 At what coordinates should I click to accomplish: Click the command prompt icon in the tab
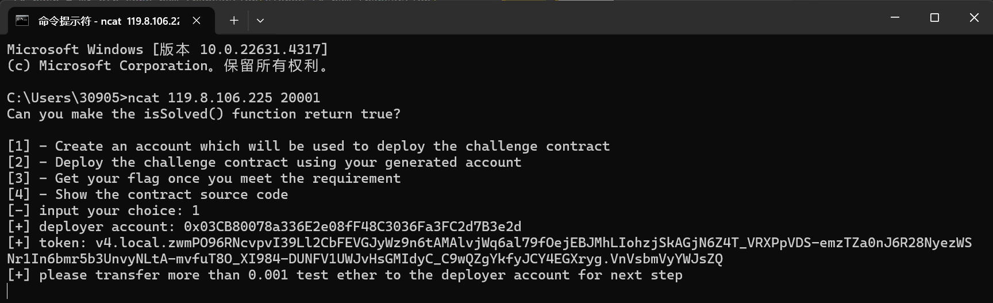point(22,21)
